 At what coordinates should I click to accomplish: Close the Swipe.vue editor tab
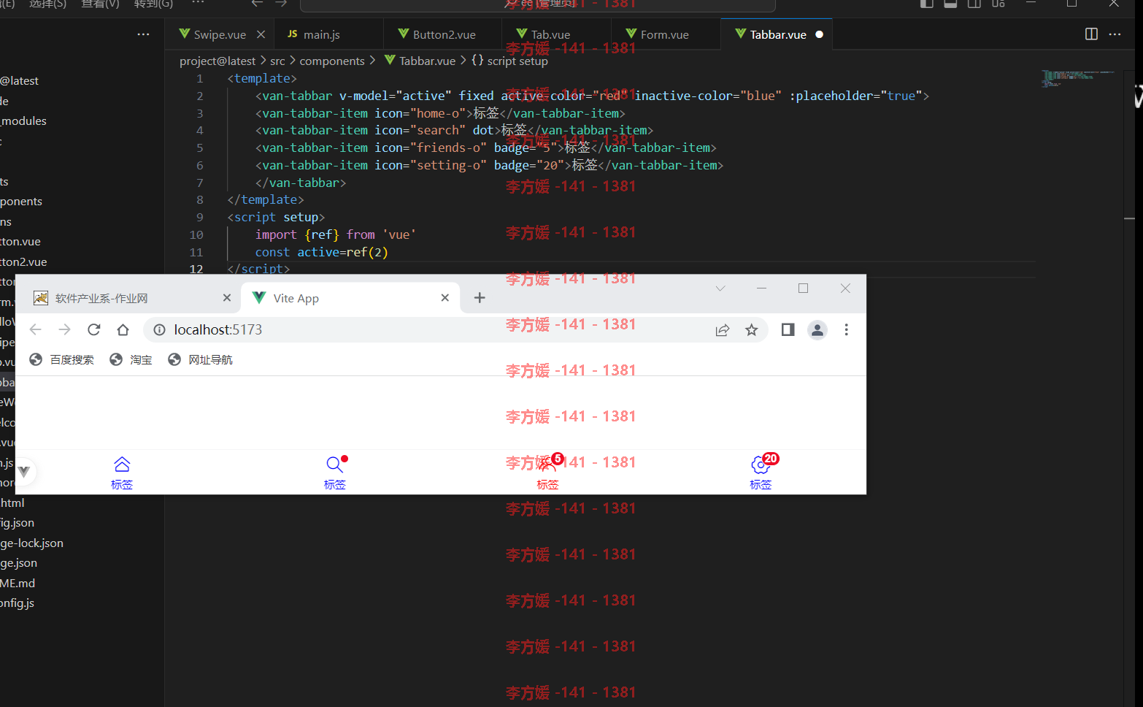[261, 34]
